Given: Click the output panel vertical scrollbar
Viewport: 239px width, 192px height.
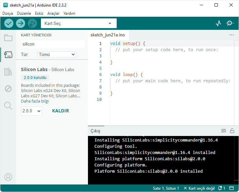Looking at the screenshot, I should (x=236, y=160).
